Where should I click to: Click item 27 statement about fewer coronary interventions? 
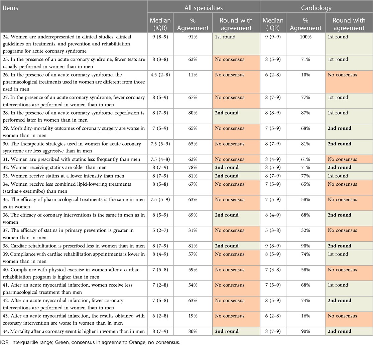(x=74, y=101)
